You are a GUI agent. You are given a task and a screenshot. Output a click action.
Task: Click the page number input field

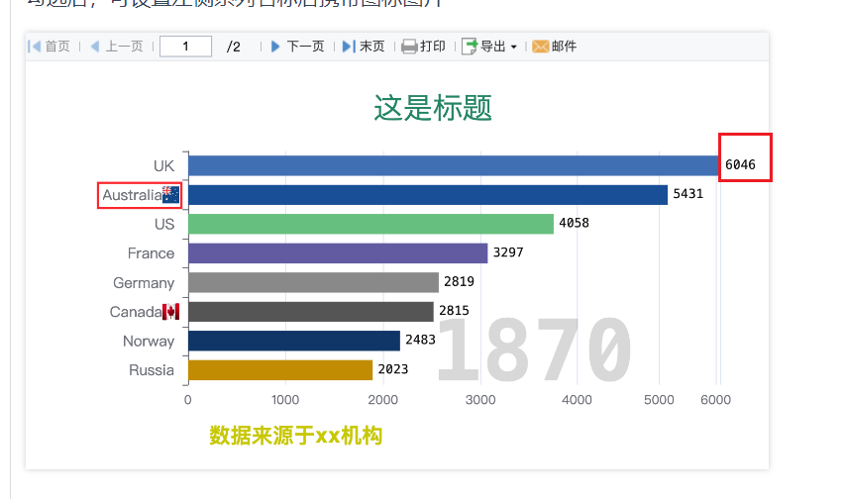[185, 47]
